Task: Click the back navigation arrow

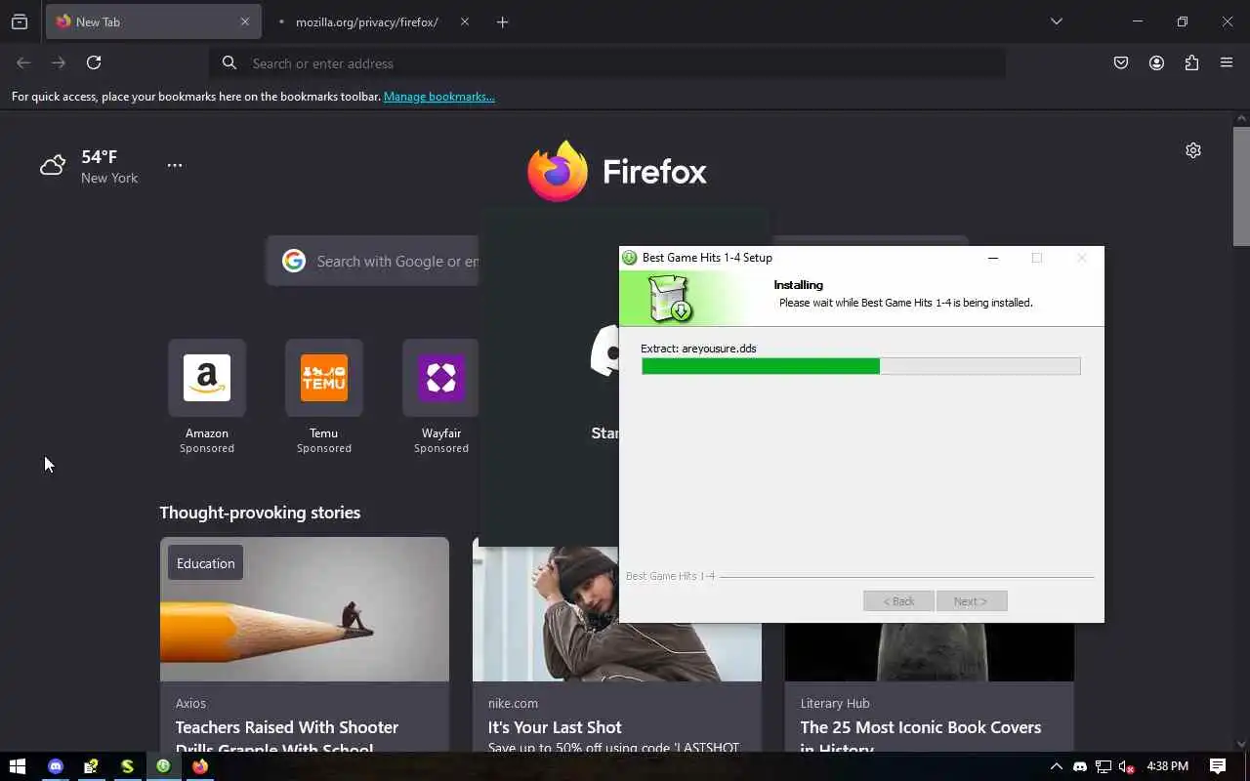Action: pyautogui.click(x=23, y=62)
